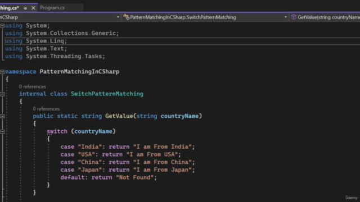Click the method cube icon beside GetValue

294,17
